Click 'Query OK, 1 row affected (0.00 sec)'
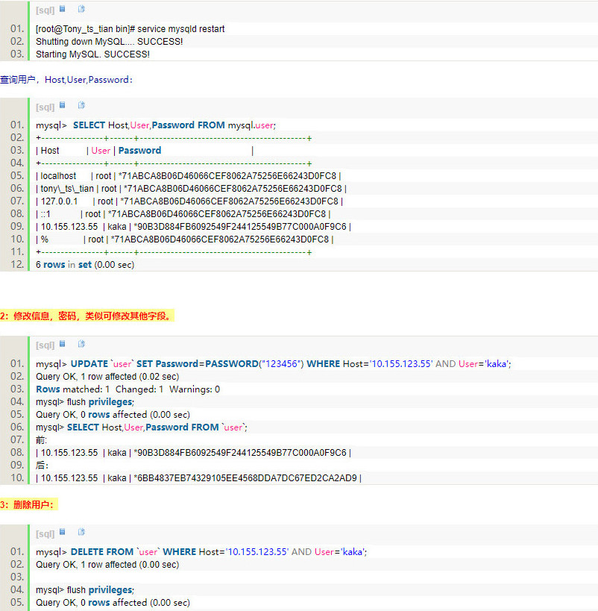This screenshot has width=598, height=611. coord(107,565)
